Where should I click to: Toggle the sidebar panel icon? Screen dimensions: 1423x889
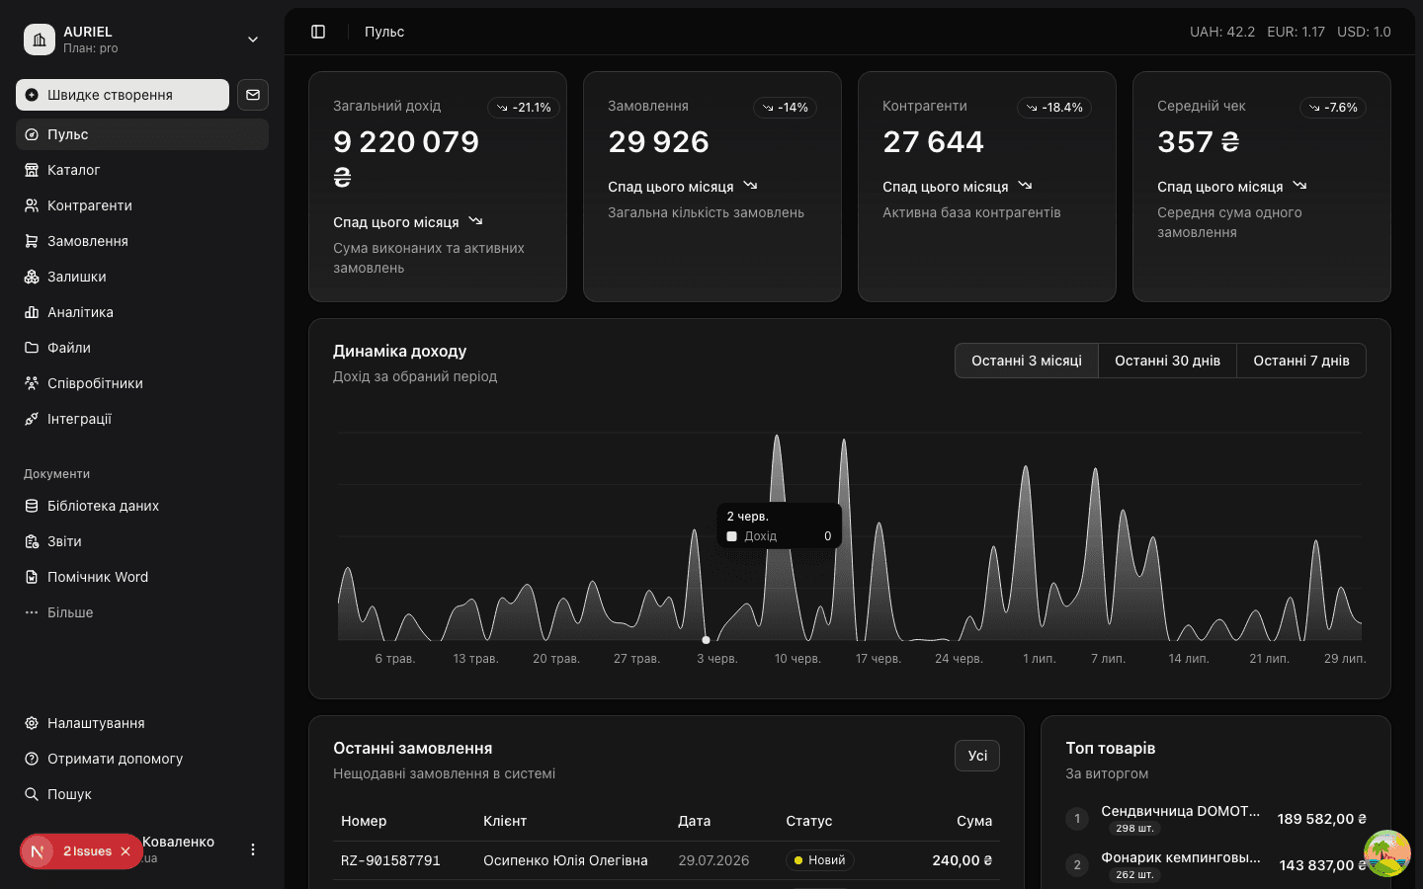tap(318, 32)
